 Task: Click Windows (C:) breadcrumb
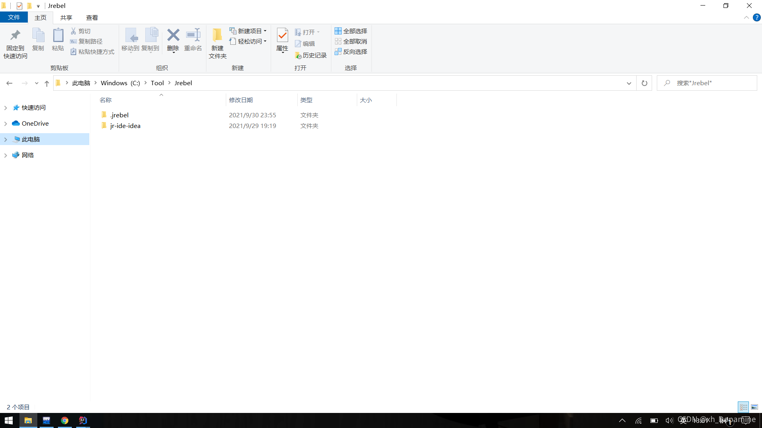tap(120, 83)
